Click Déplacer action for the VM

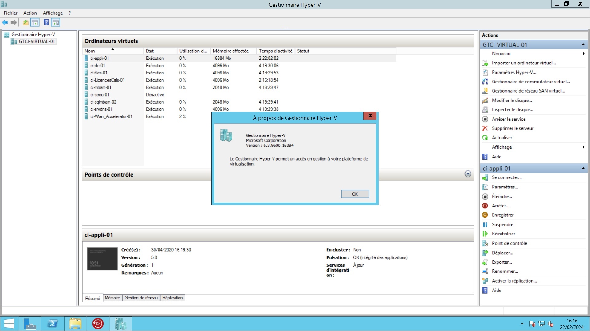pyautogui.click(x=502, y=253)
